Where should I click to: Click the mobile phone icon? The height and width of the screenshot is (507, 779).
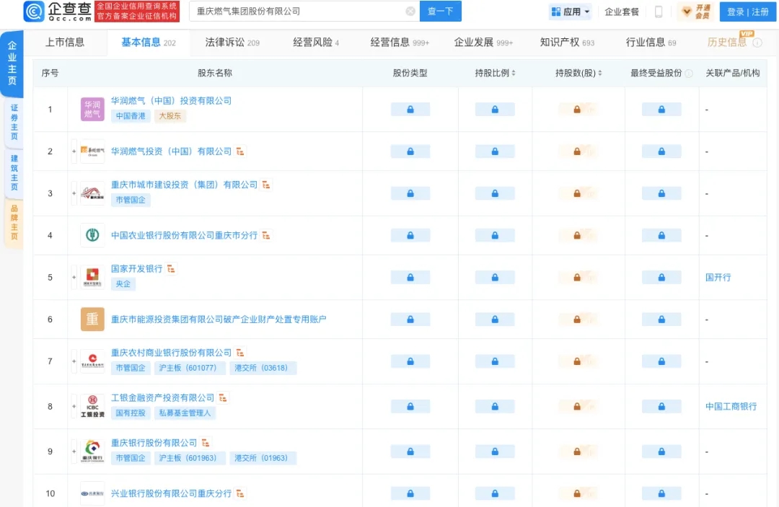659,12
